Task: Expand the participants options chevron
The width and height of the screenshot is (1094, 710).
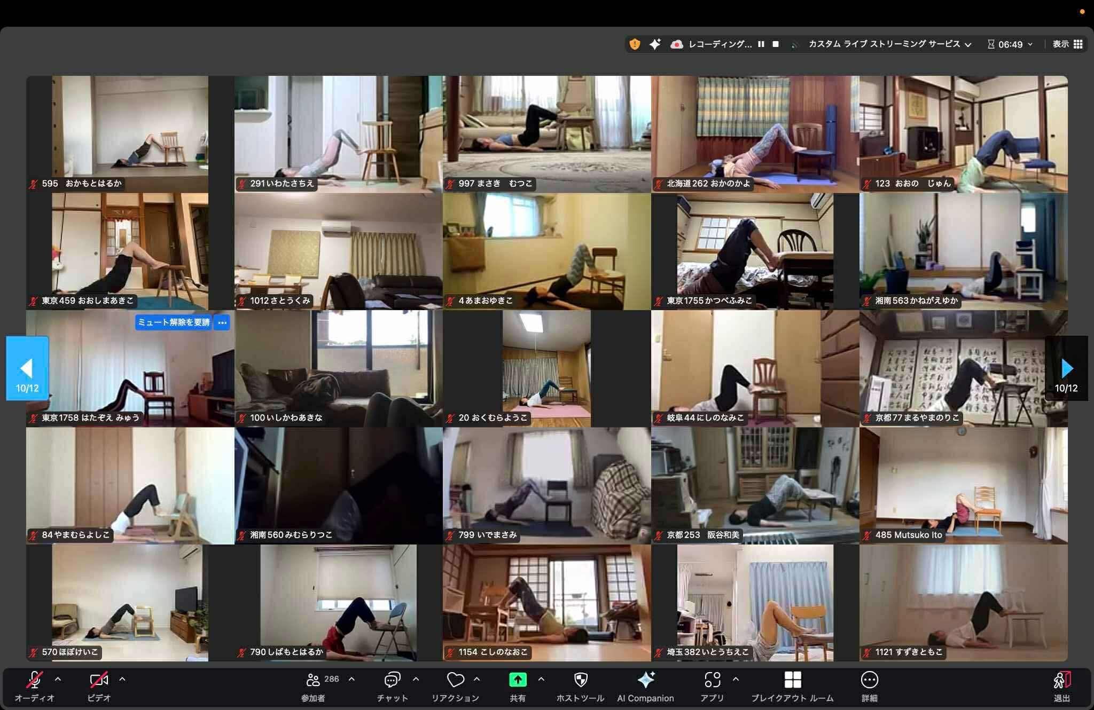Action: (x=351, y=679)
